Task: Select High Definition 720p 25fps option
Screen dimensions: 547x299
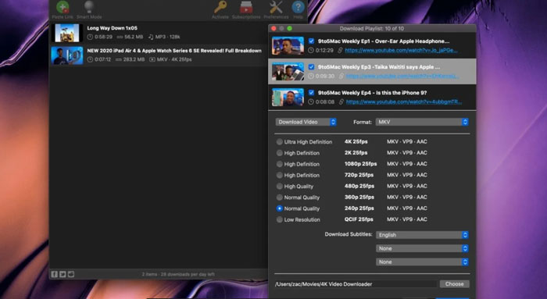Action: pyautogui.click(x=280, y=176)
